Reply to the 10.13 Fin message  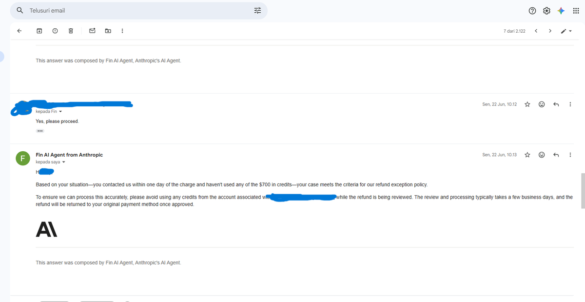click(x=556, y=155)
